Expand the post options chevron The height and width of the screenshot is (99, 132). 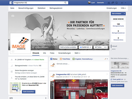tap(107, 74)
